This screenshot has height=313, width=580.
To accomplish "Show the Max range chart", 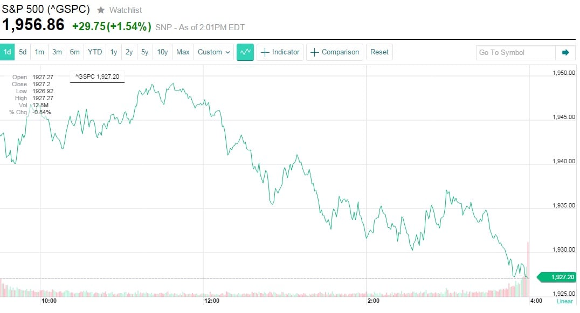I will pyautogui.click(x=183, y=52).
